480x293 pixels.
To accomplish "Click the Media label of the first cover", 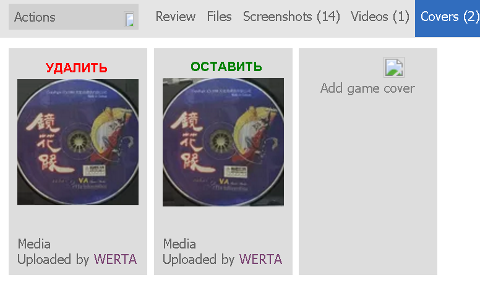I will (x=34, y=244).
